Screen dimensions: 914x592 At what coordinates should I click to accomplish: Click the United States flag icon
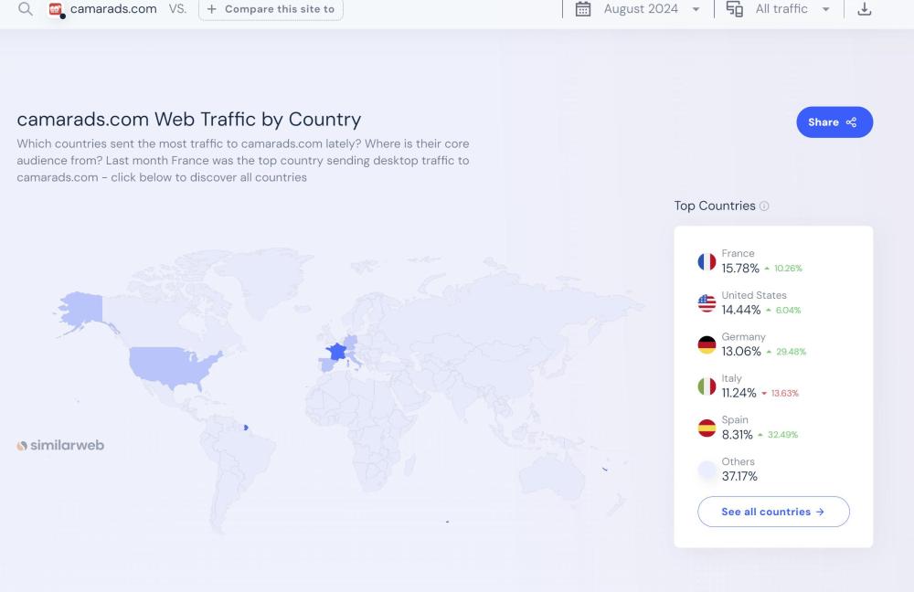click(x=707, y=303)
